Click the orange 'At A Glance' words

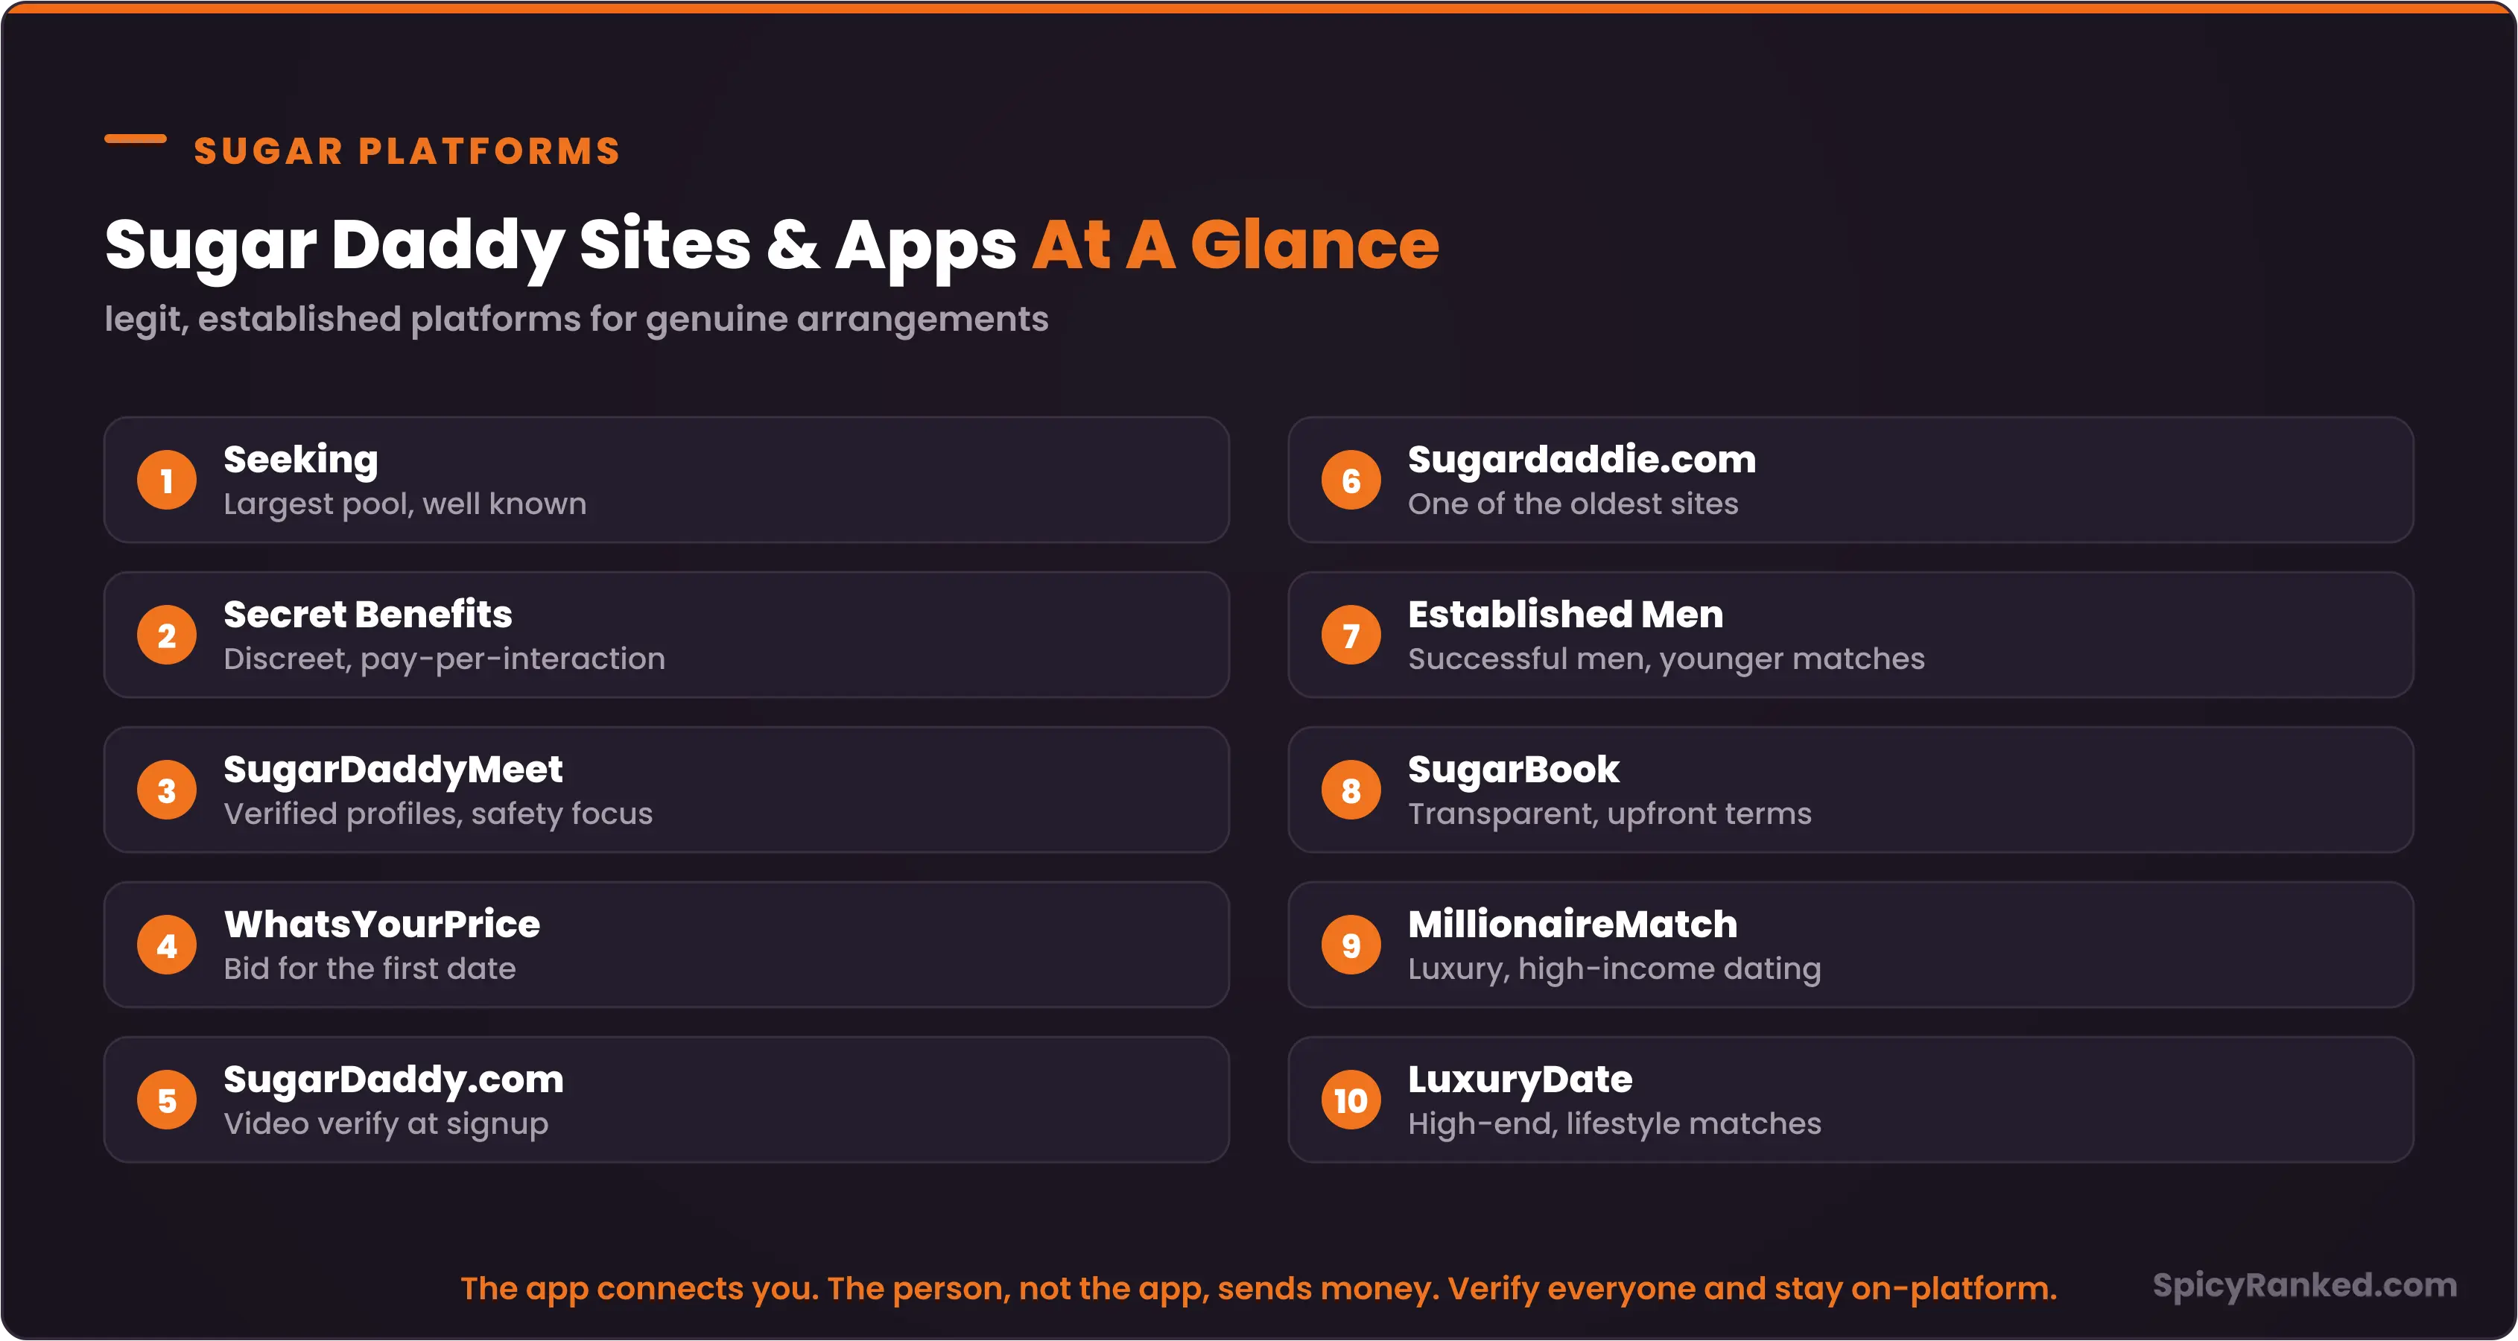coord(1236,244)
